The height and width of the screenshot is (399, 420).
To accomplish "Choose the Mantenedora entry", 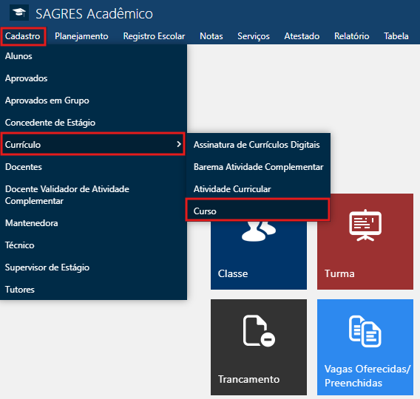I will click(x=93, y=223).
